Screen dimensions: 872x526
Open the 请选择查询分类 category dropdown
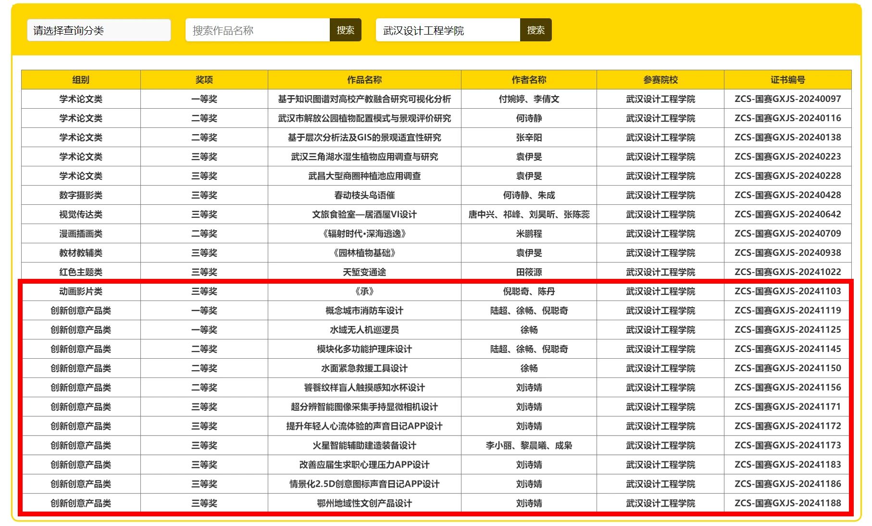[99, 30]
